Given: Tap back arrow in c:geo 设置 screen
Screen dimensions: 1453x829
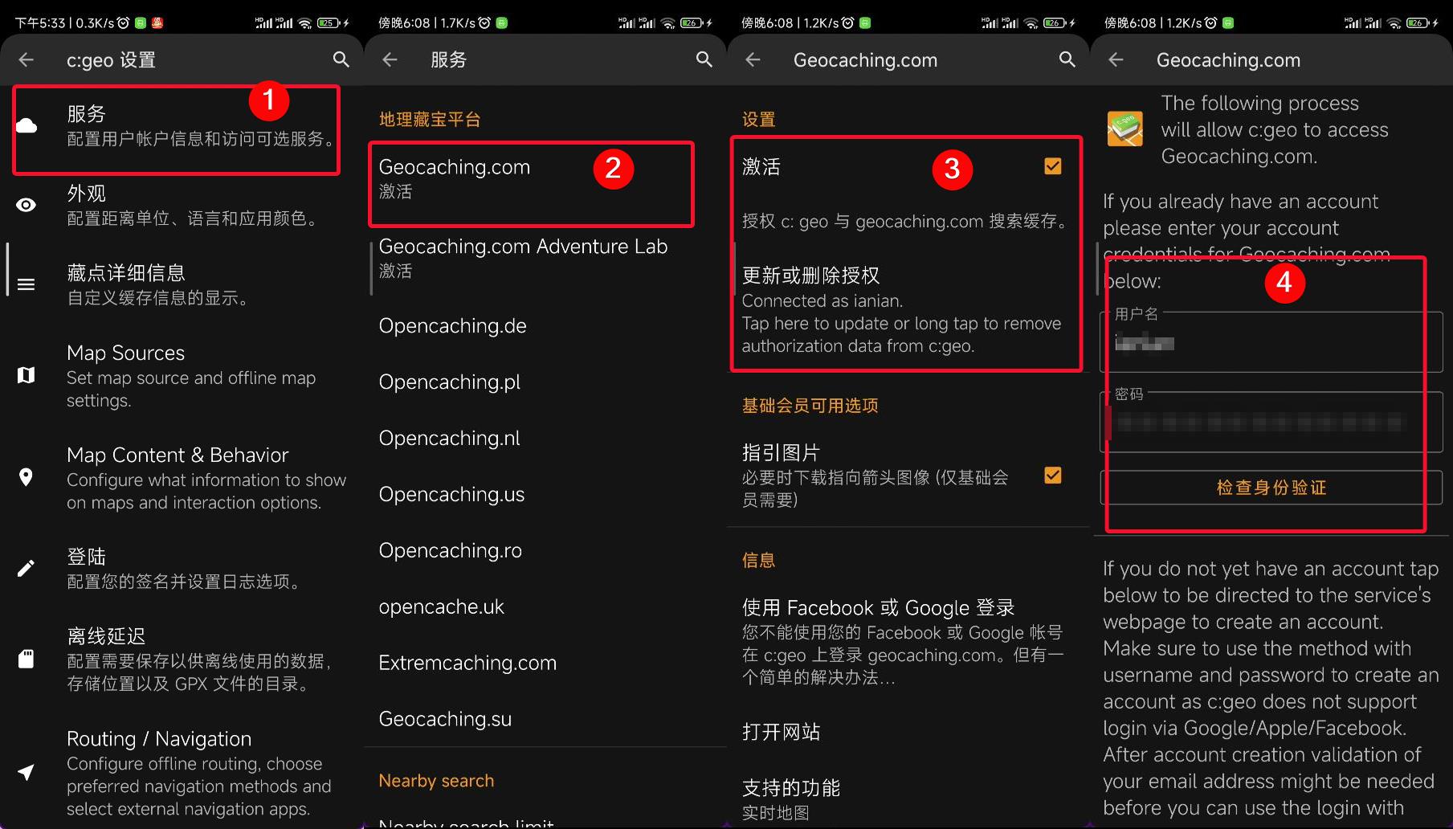Looking at the screenshot, I should (27, 59).
